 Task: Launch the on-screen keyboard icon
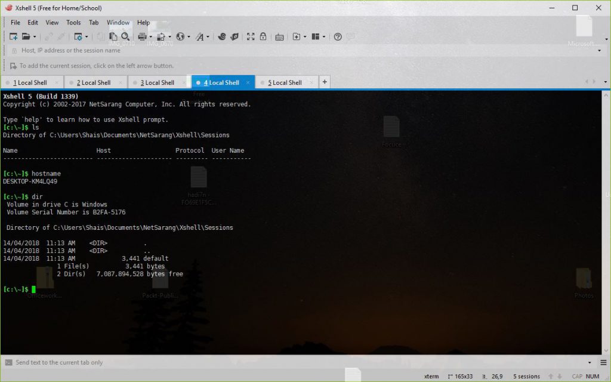[x=280, y=36]
